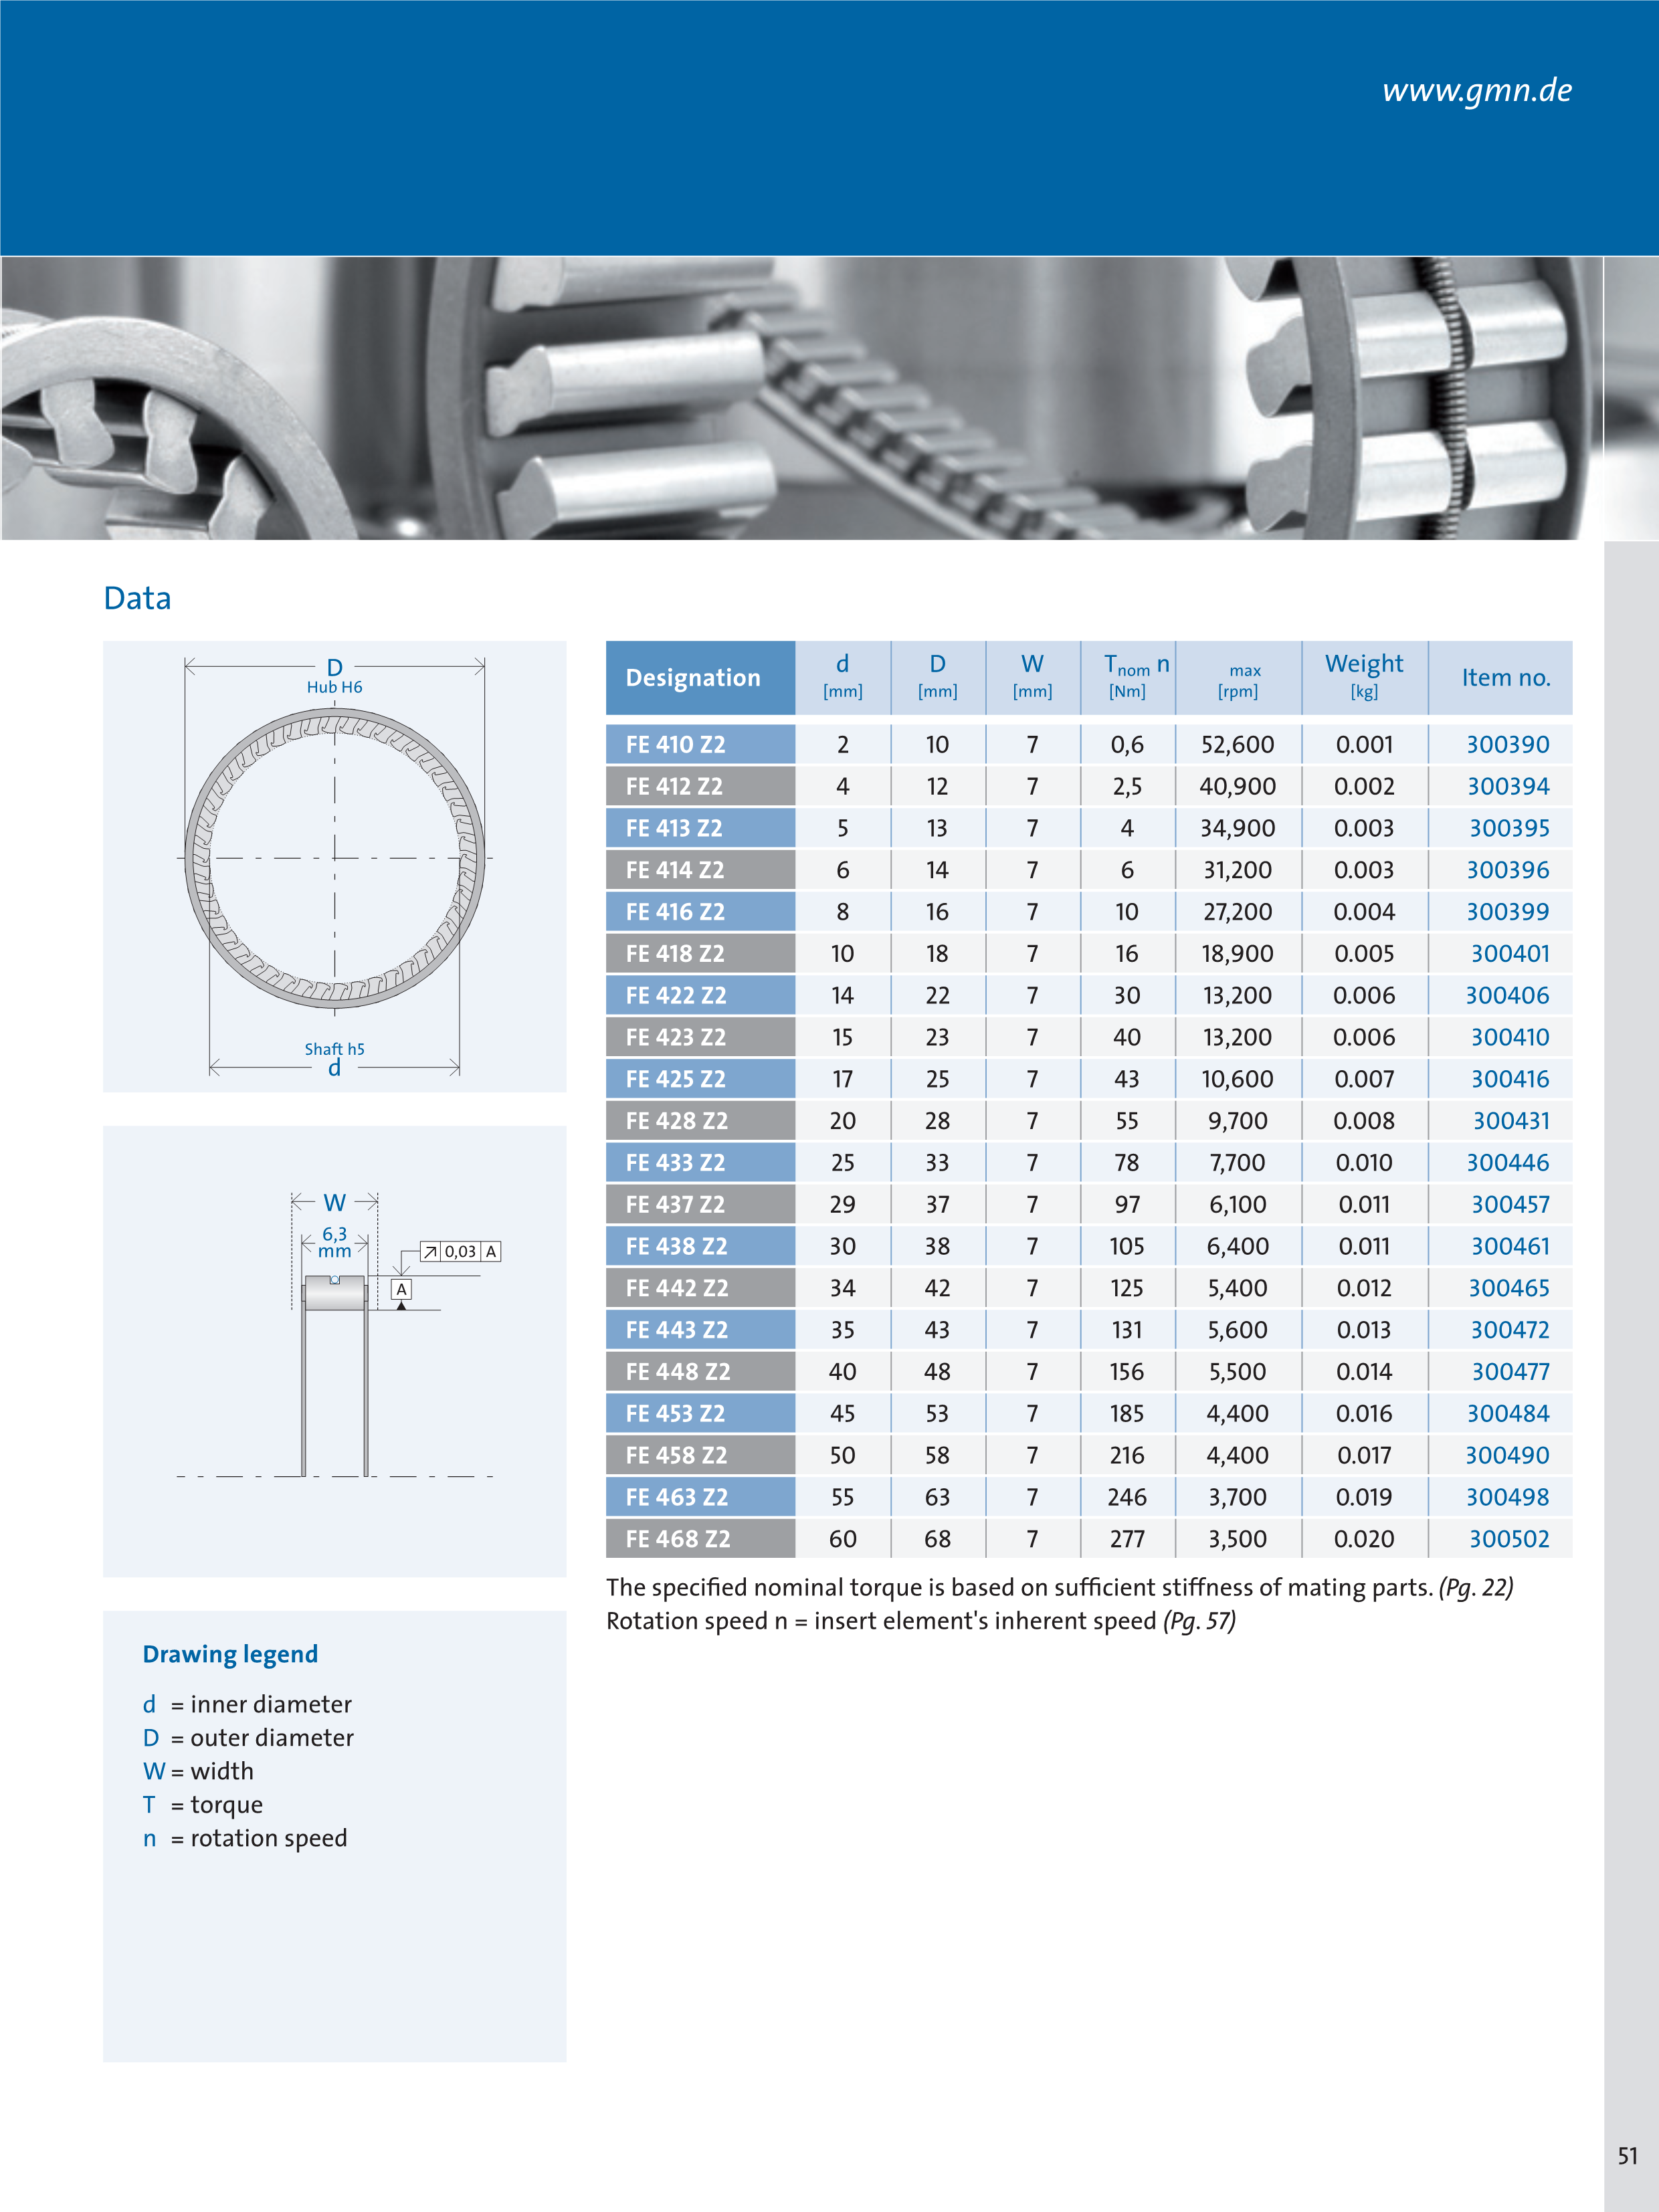Screen dimensions: 1659x2212
Task: Click the Tnom [Nm] column header
Action: [x=1128, y=678]
